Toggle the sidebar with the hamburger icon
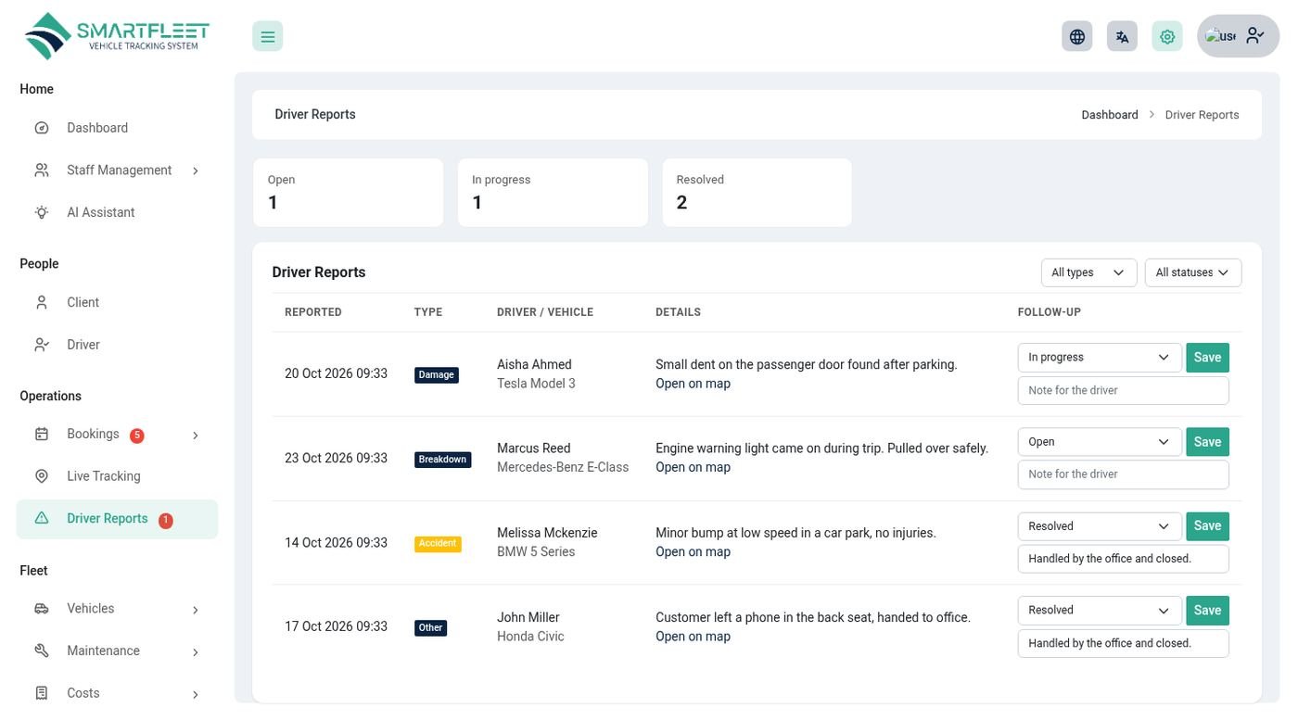Screen dimensions: 1298x720 click(x=268, y=36)
